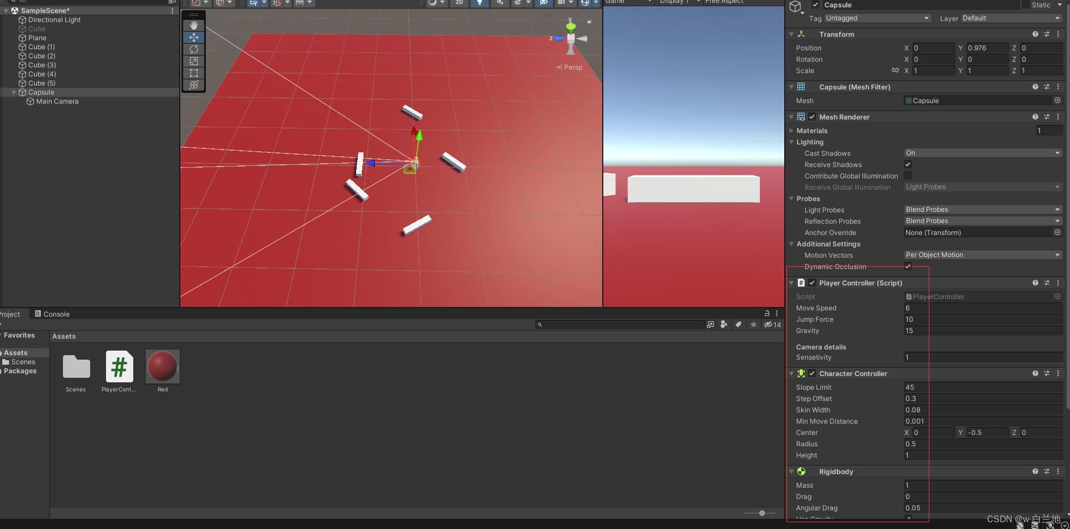Disable the Mesh Renderer checkbox
The image size is (1070, 529).
813,117
